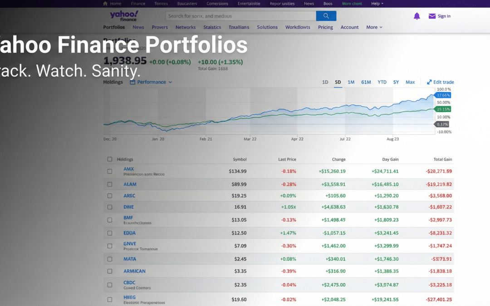Check the BMF row checkbox
The height and width of the screenshot is (306, 490).
[110, 220]
